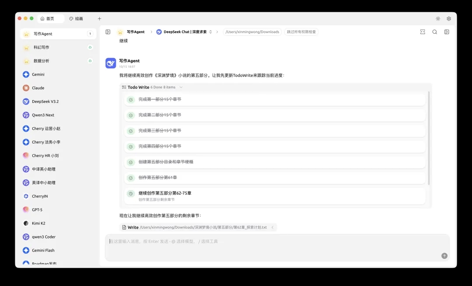The height and width of the screenshot is (286, 472).
Task: Click the qwen3 Coder icon
Action: pos(26,237)
